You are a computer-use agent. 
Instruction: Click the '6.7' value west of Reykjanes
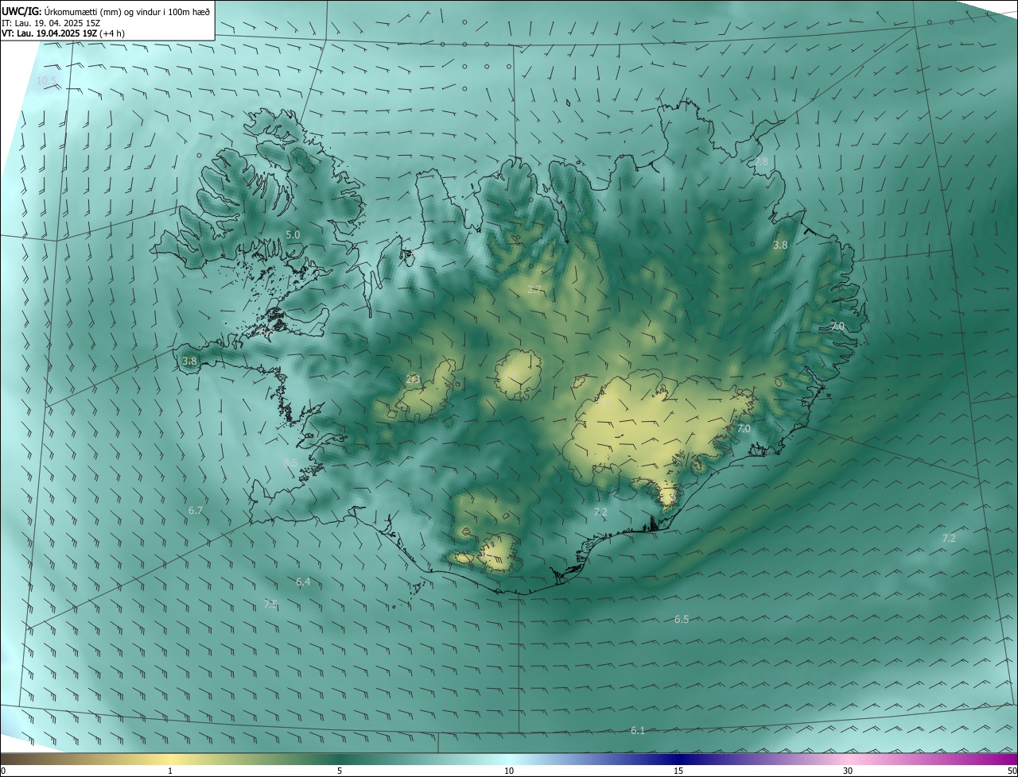pyautogui.click(x=196, y=511)
